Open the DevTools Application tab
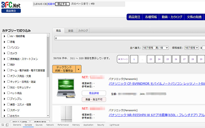205x128 pixels. pyautogui.click(x=88, y=125)
